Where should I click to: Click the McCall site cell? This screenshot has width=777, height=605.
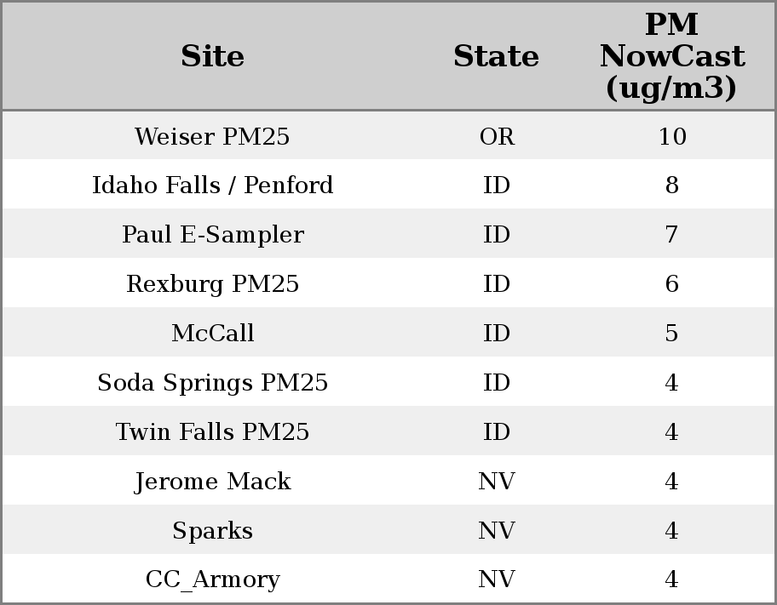point(212,334)
